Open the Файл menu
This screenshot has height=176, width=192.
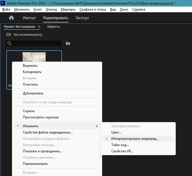pyautogui.click(x=6, y=9)
